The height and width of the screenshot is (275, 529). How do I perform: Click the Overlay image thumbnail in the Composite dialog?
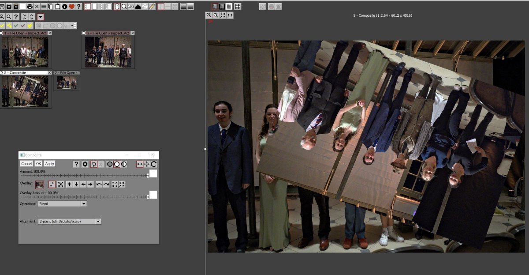click(x=40, y=184)
